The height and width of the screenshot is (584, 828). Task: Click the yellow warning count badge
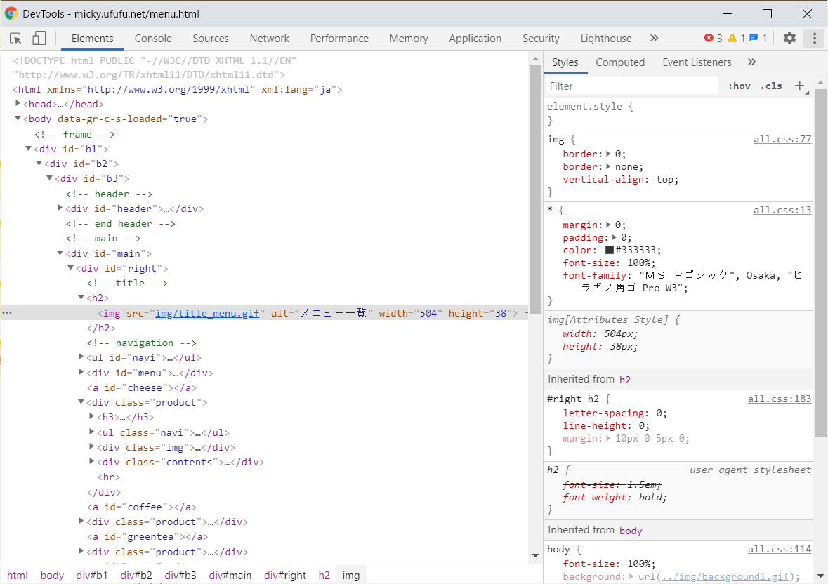point(737,39)
